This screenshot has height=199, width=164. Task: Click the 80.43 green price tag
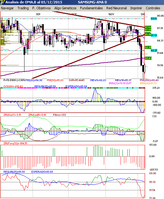[148, 58]
